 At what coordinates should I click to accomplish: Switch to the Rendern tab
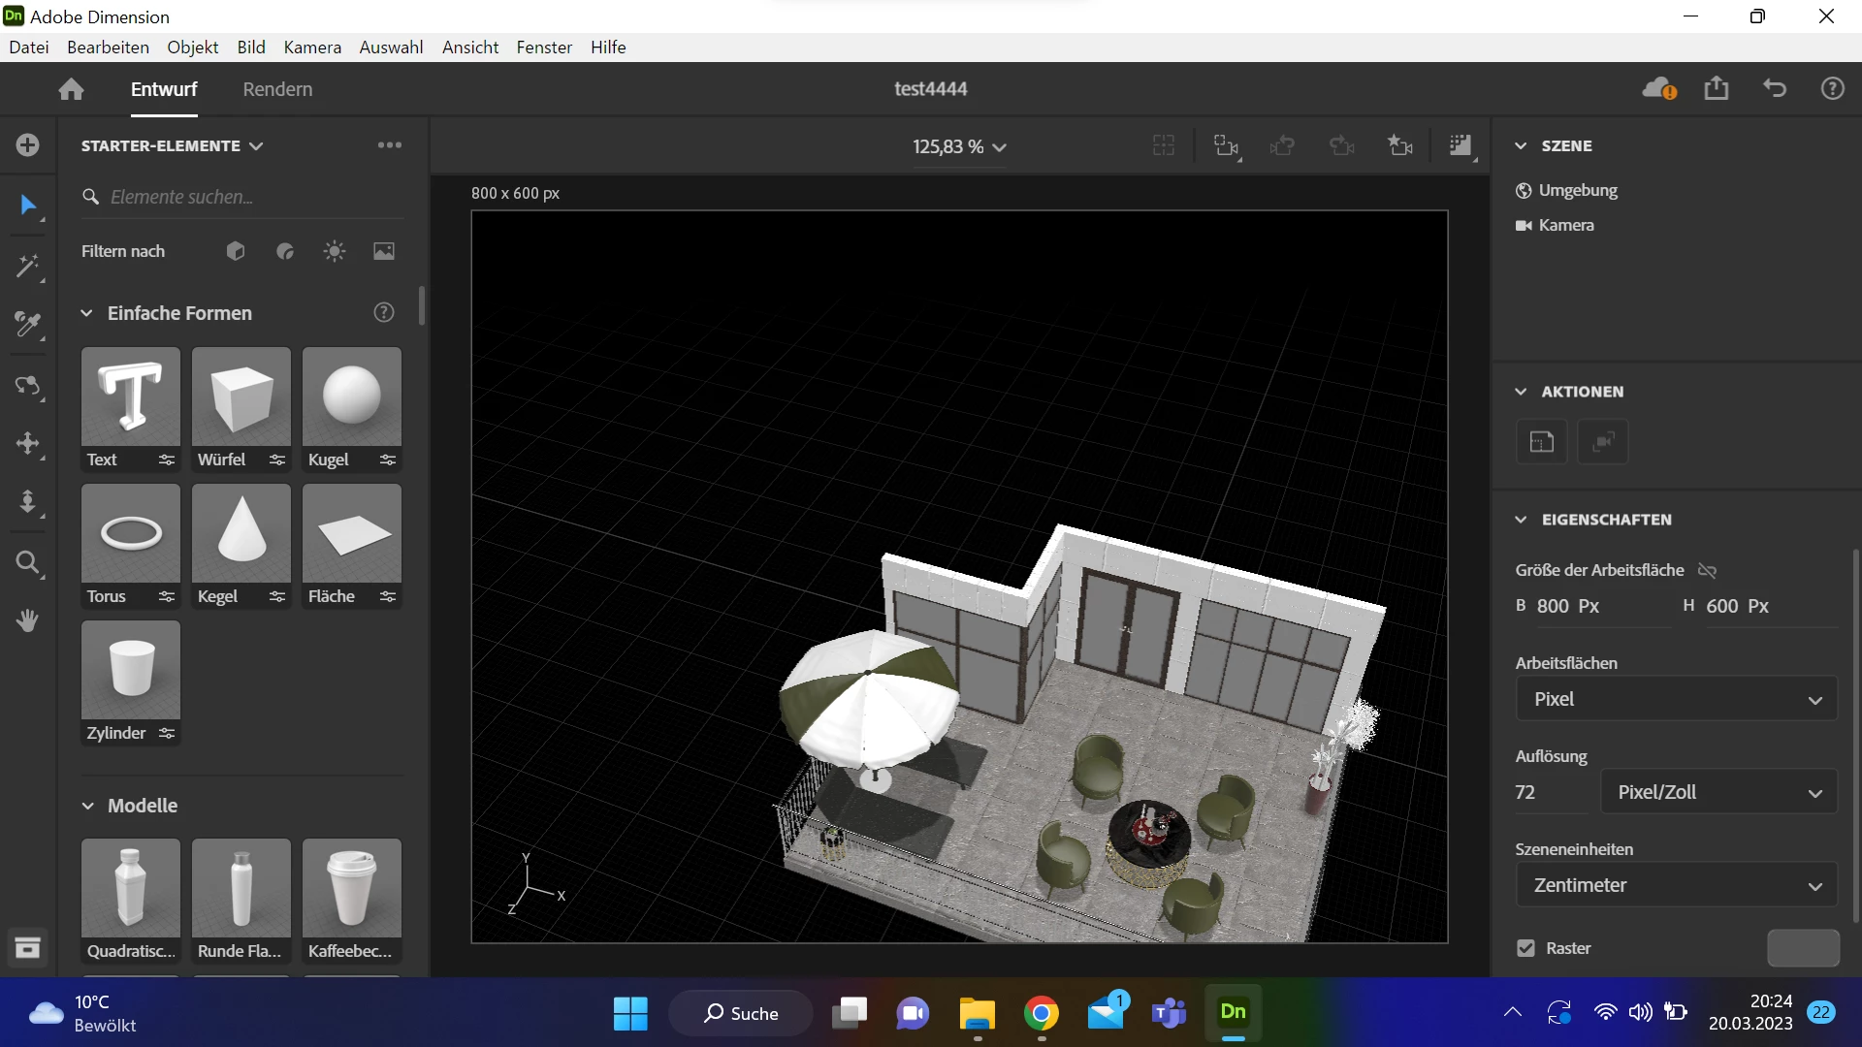point(277,89)
